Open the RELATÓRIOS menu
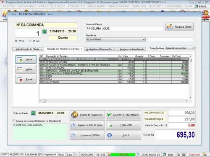 coord(155,6)
